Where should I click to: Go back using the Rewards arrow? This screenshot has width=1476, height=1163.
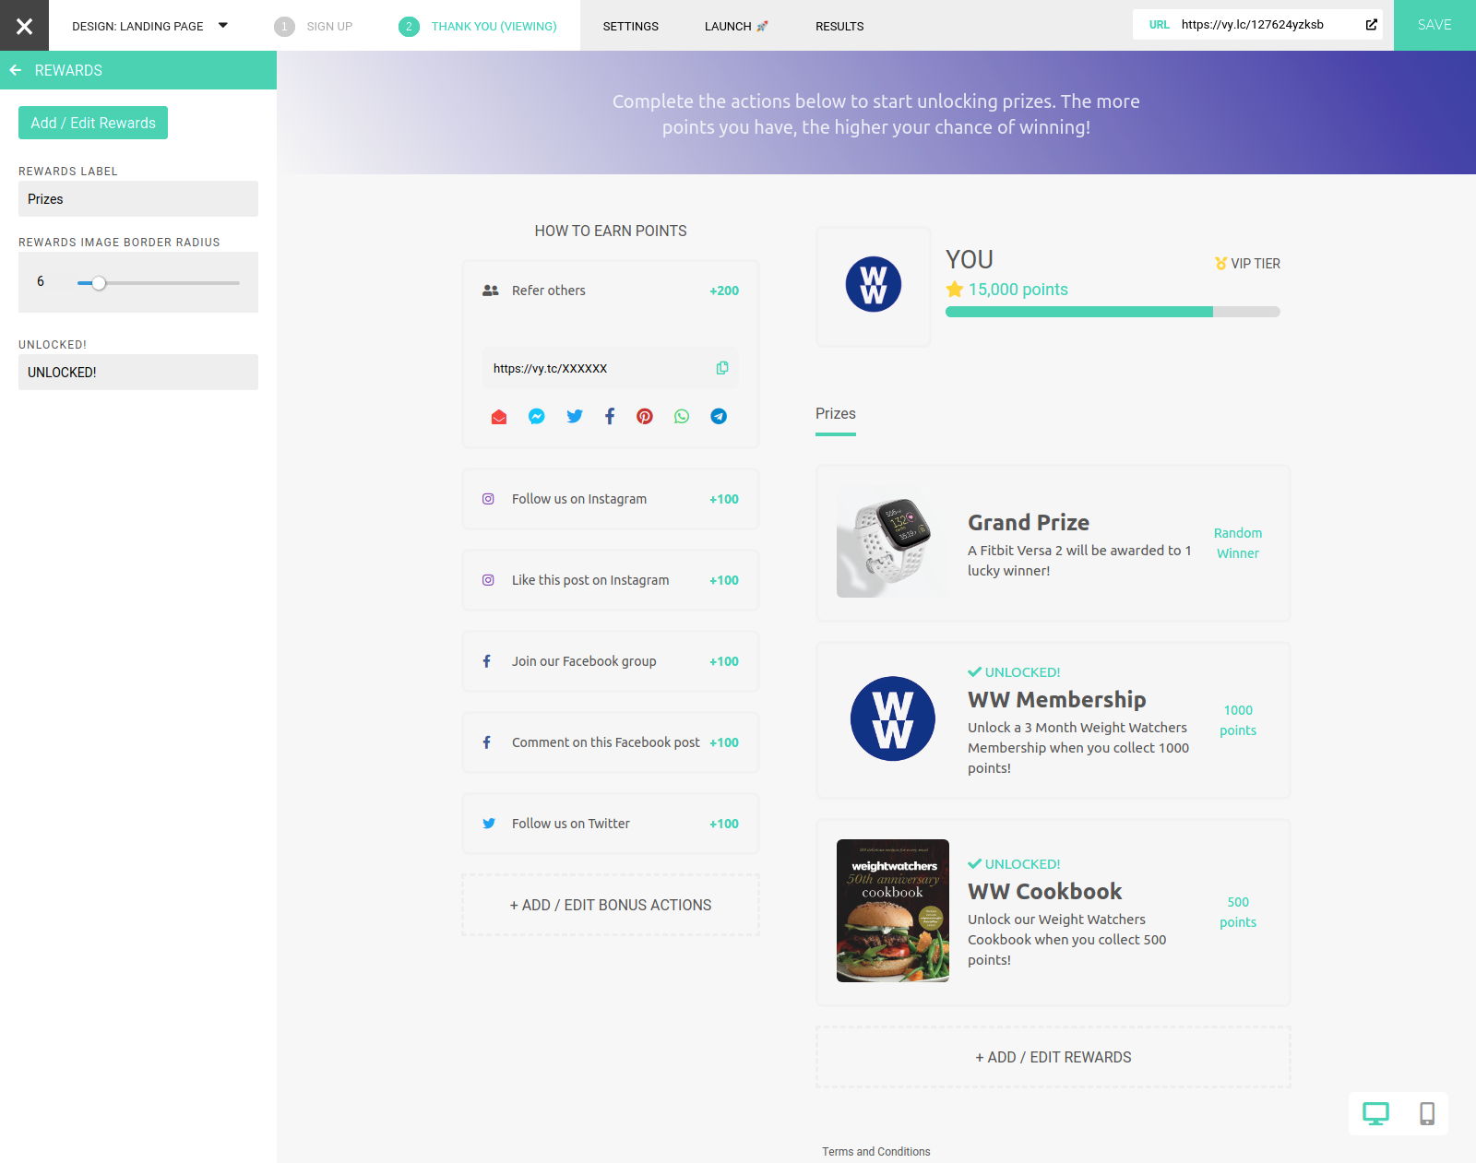point(16,70)
